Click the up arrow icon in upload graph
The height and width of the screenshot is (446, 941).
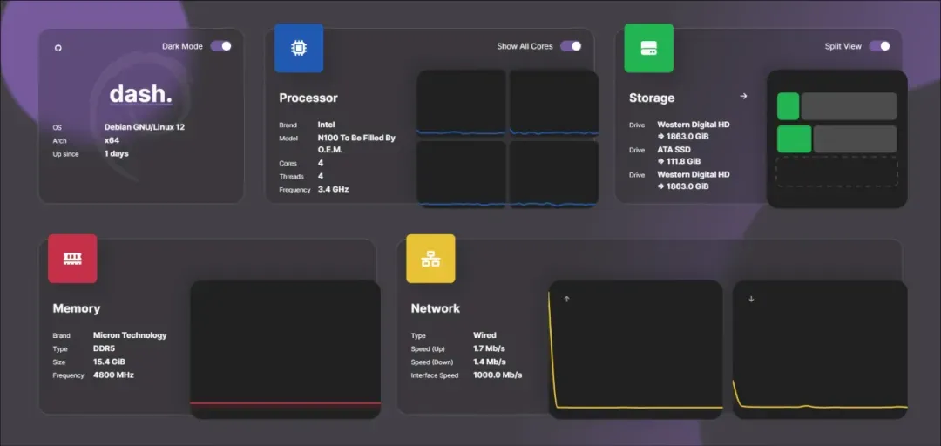point(566,299)
